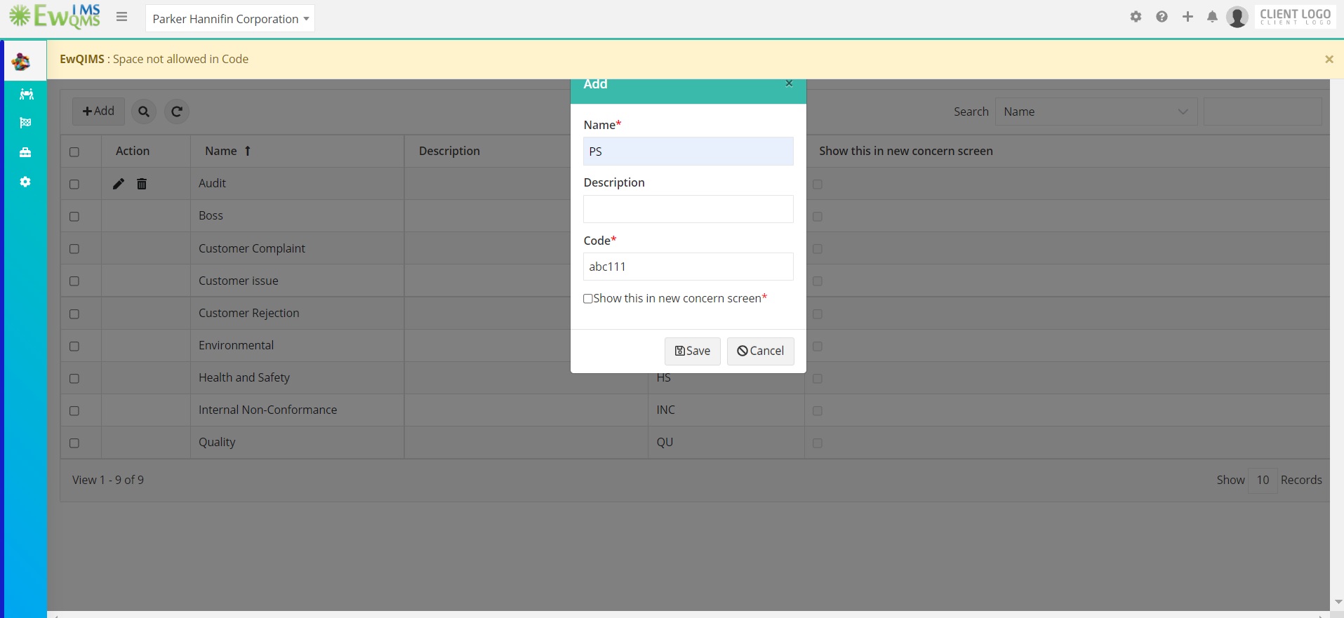This screenshot has width=1344, height=618.
Task: Click the INC code cell
Action: pyautogui.click(x=726, y=410)
